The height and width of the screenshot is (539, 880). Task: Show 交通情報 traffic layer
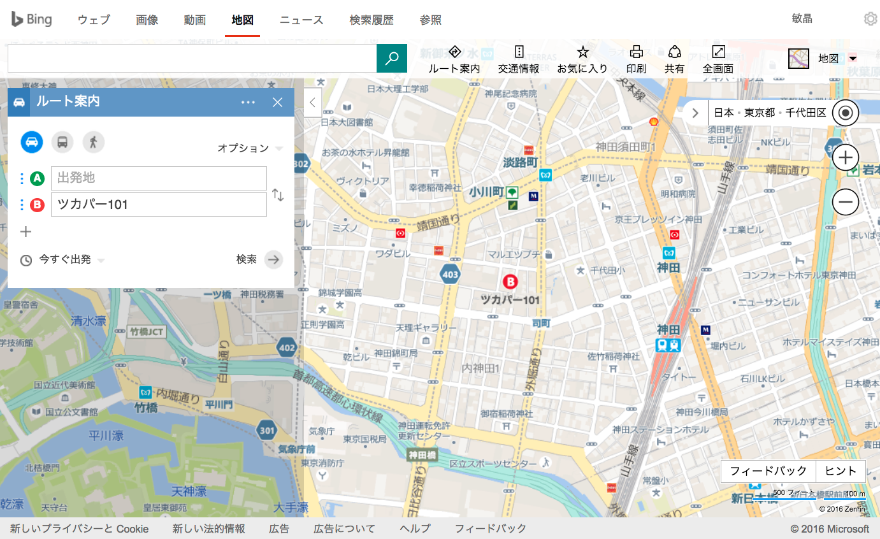[519, 60]
